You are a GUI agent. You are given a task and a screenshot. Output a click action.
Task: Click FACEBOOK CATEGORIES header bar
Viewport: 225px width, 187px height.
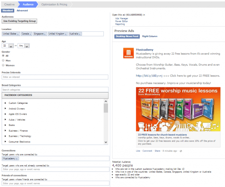click(55, 95)
